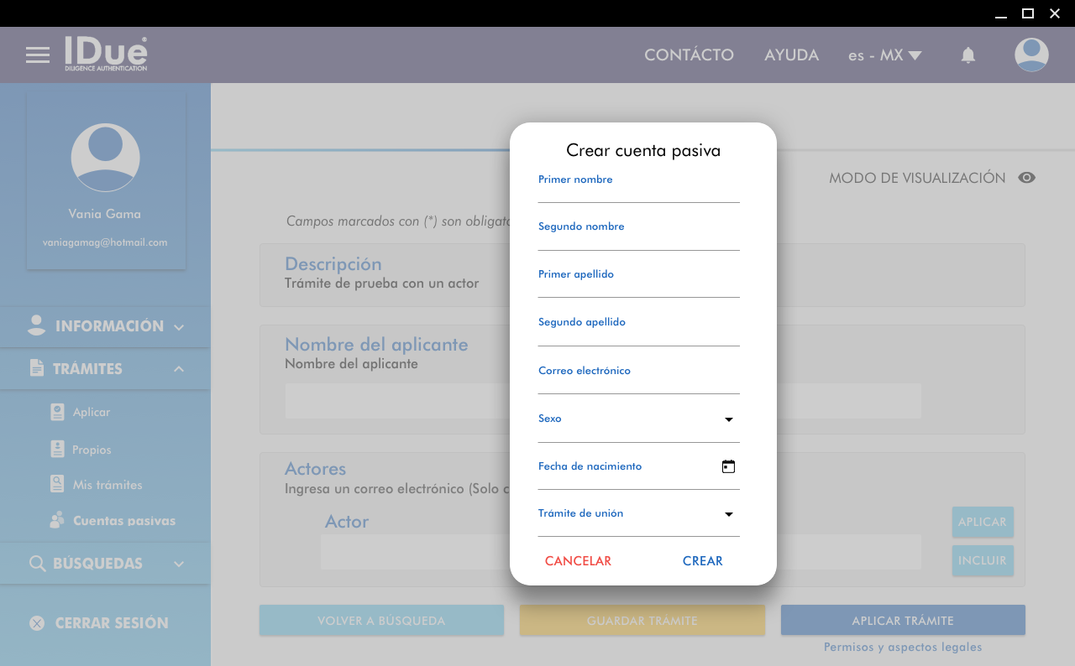Image resolution: width=1075 pixels, height=666 pixels.
Task: Click the Crear button in dialog
Action: [702, 561]
